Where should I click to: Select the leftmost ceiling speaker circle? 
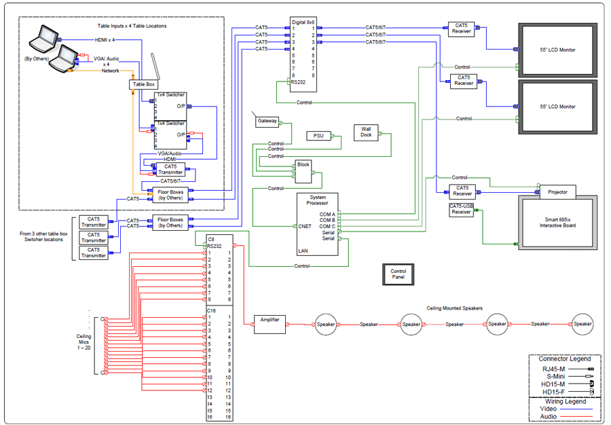click(x=326, y=325)
